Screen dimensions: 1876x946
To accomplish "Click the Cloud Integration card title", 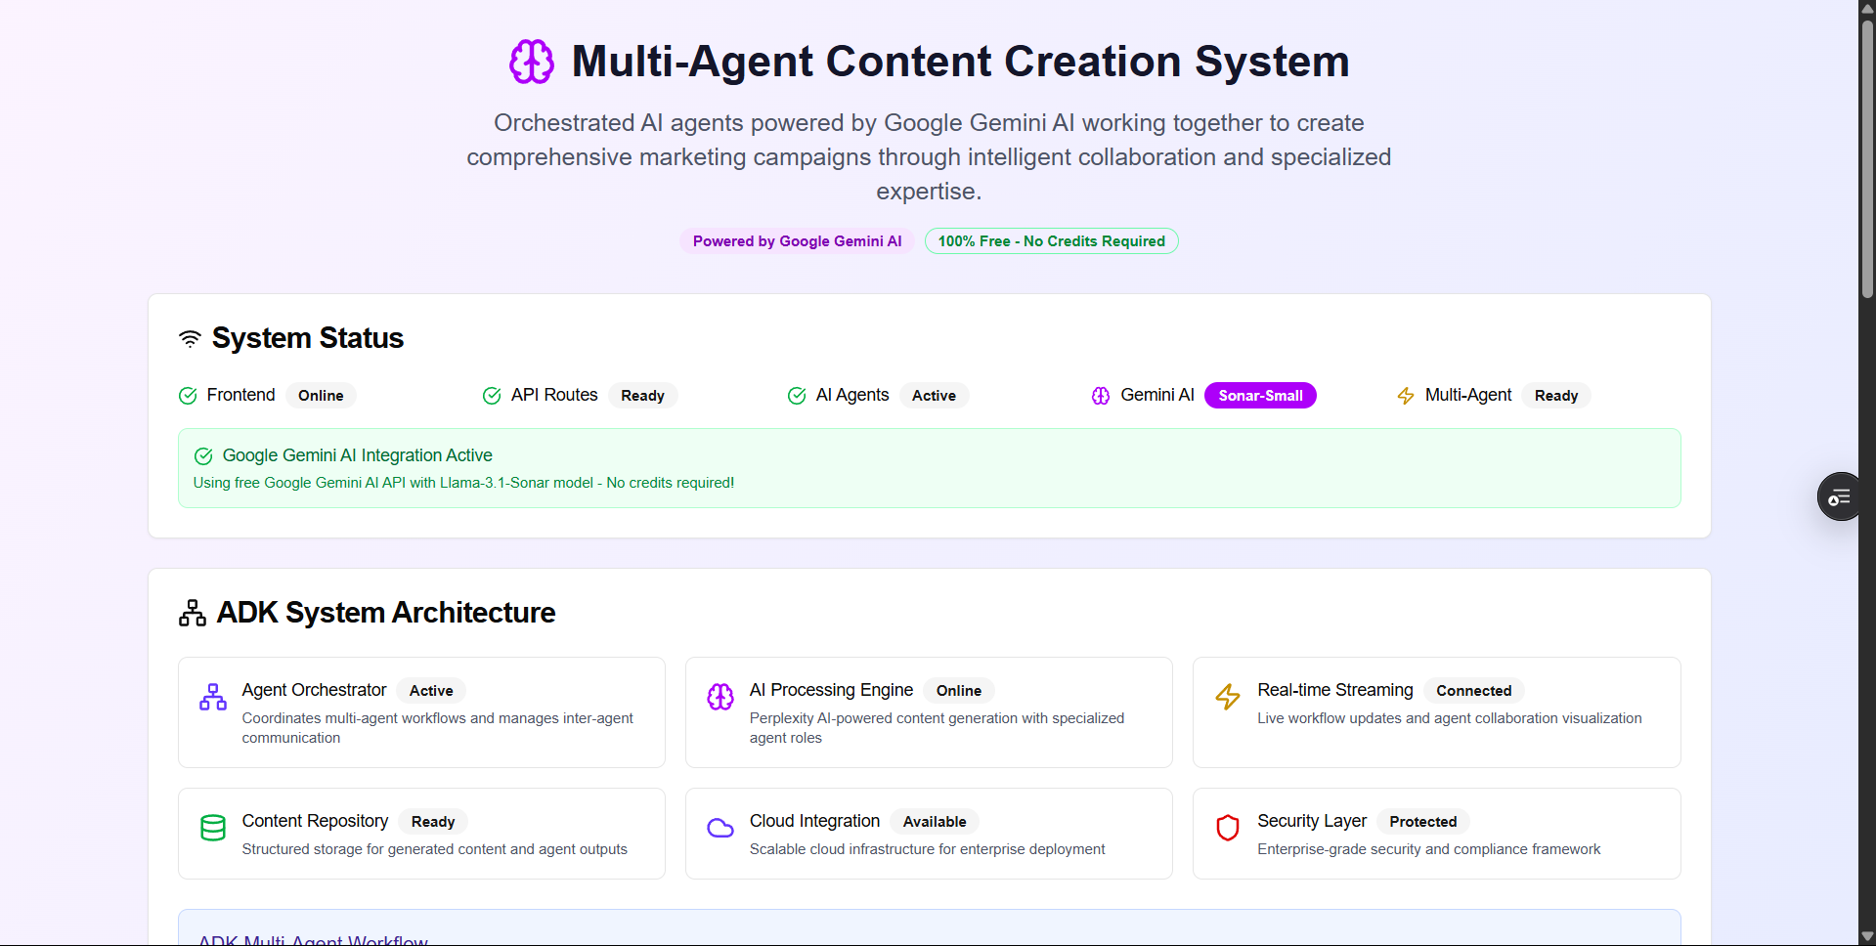I will (815, 821).
